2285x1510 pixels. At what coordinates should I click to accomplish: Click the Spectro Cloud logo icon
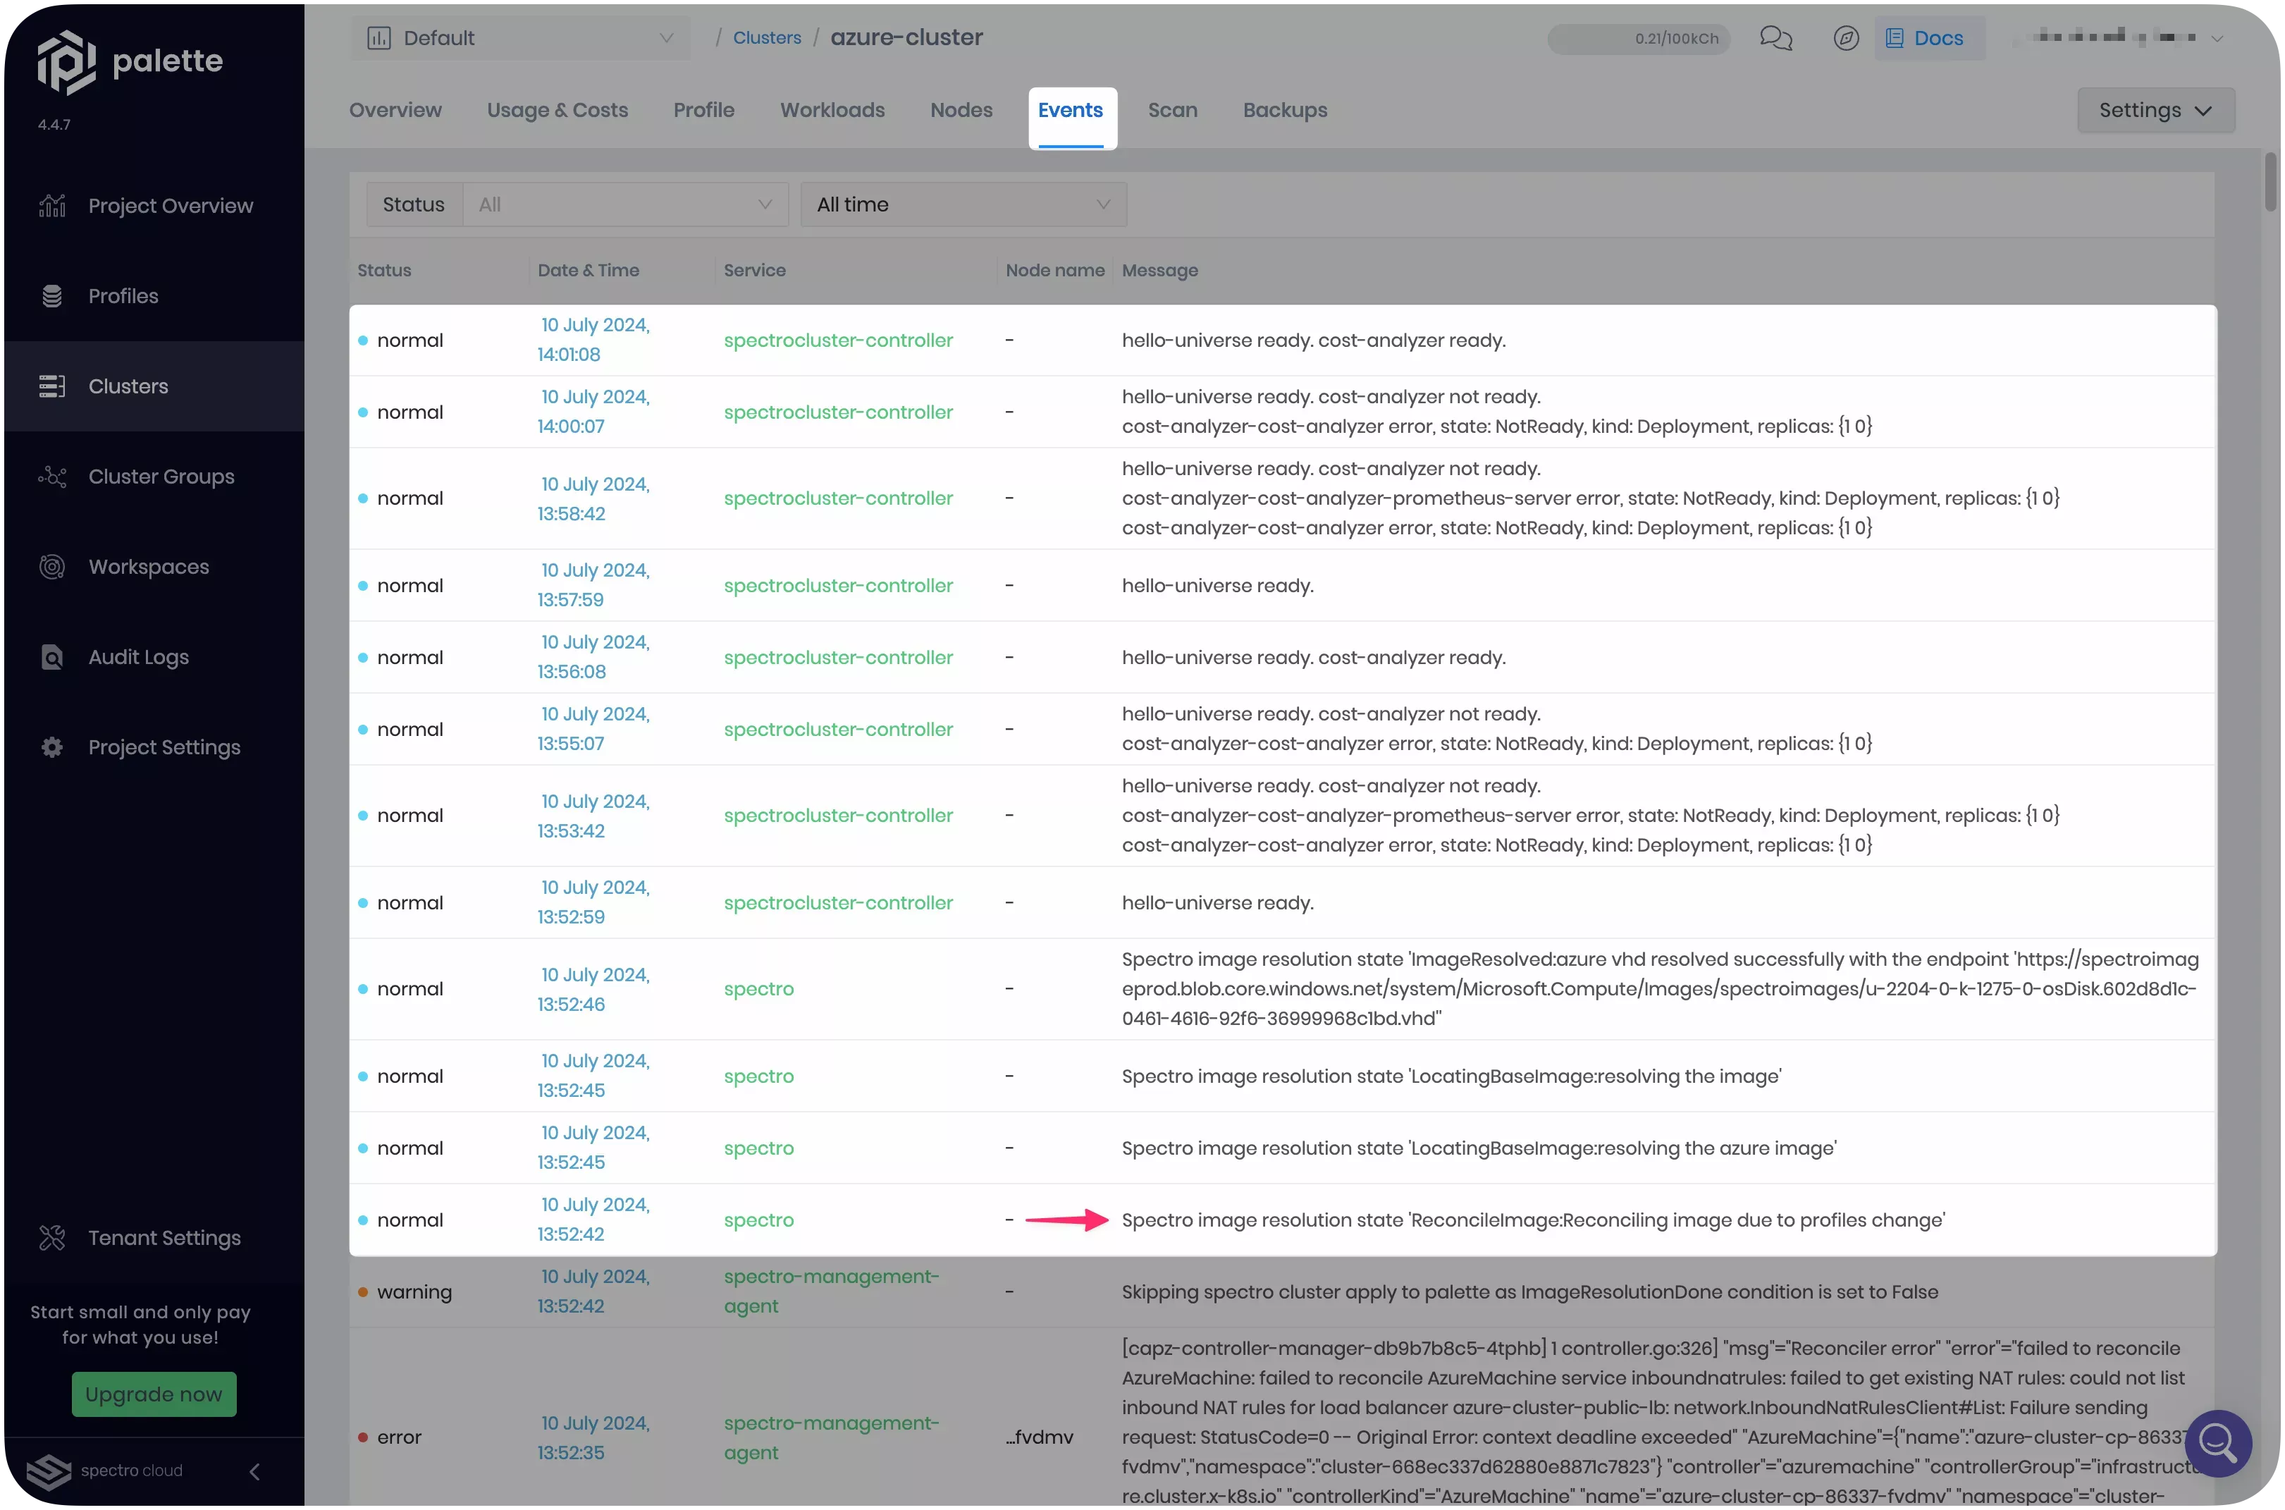tap(49, 1471)
